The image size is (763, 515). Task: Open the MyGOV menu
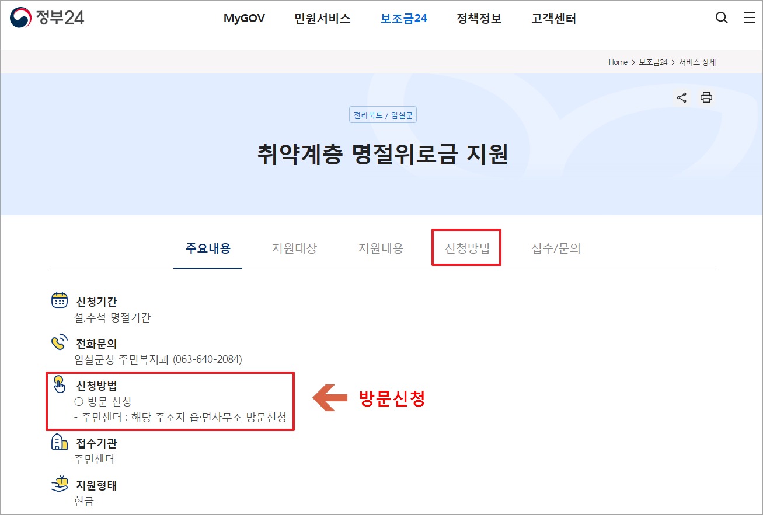[244, 18]
